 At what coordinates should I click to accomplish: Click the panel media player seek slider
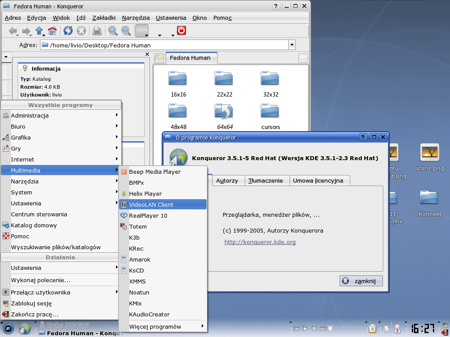345,328
